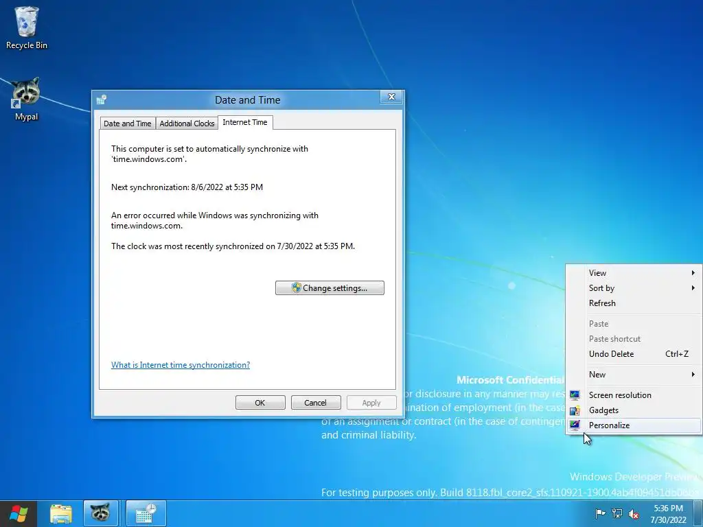Open File Explorer from the taskbar
This screenshot has width=703, height=527.
[60, 513]
